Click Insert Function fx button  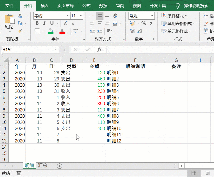100,49
